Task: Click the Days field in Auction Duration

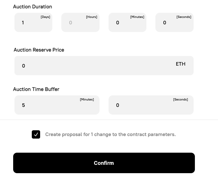Action: pos(33,23)
